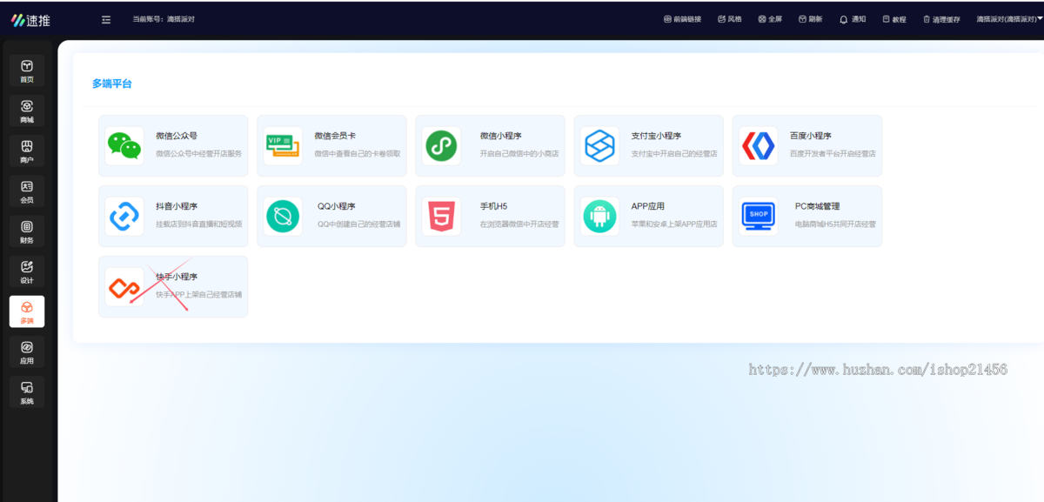Click the 速推 logo
Screen dimensions: 1044x502
[31, 20]
